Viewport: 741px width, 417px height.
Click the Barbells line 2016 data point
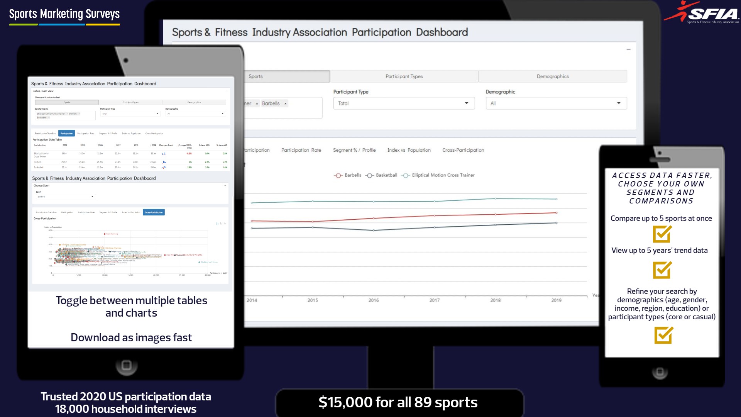[x=374, y=219]
